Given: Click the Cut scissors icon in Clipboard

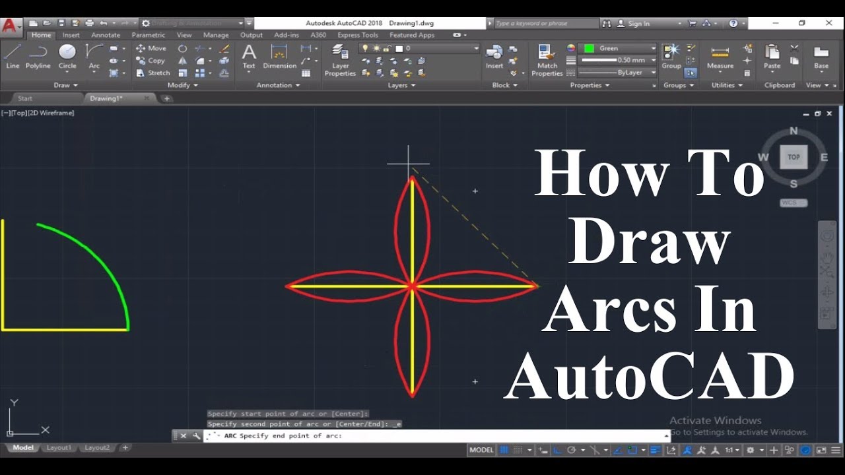Looking at the screenshot, I should tap(794, 48).
